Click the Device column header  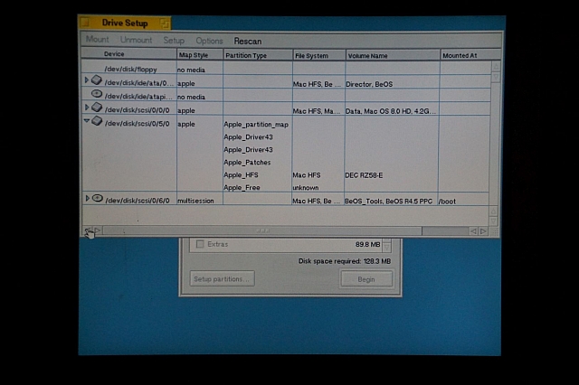[x=128, y=54]
